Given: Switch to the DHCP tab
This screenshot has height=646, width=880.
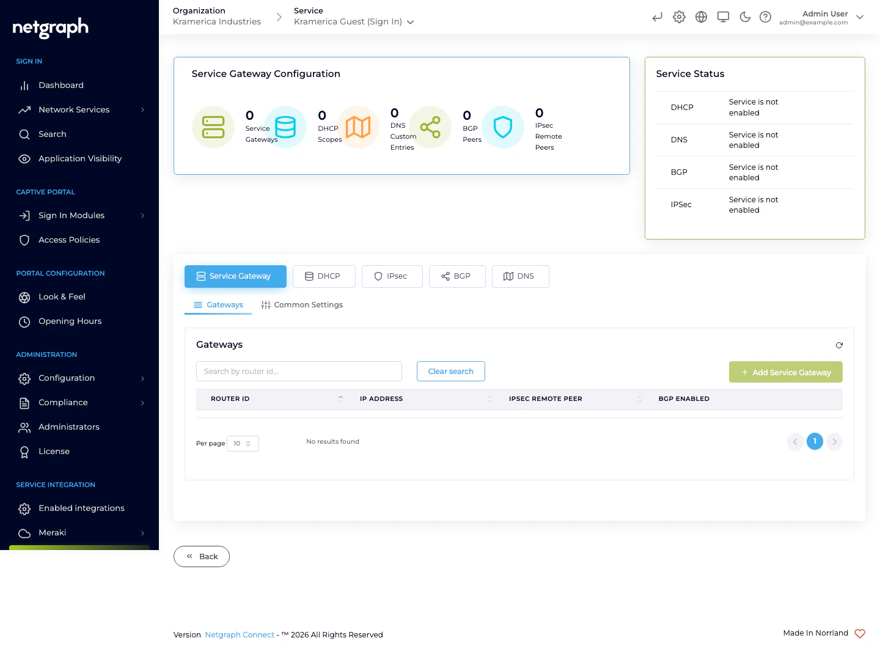Looking at the screenshot, I should 324,276.
